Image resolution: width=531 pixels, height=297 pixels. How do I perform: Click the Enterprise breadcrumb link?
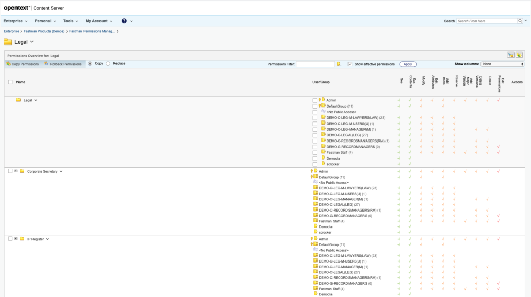tap(11, 31)
